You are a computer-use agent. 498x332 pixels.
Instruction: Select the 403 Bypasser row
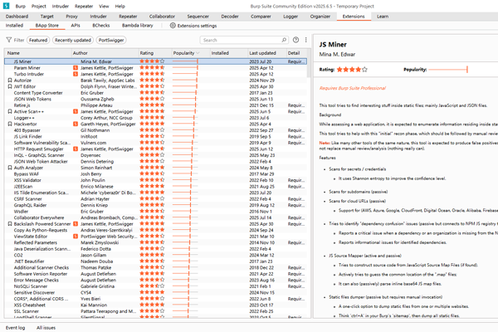[156, 130]
